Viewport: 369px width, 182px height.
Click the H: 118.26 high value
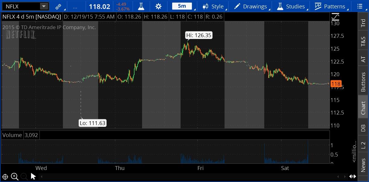click(x=156, y=17)
